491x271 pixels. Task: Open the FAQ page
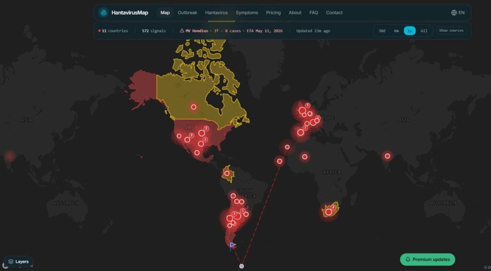pyautogui.click(x=314, y=12)
